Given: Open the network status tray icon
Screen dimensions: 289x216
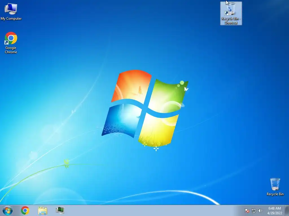Looking at the screenshot, I should [x=254, y=211].
